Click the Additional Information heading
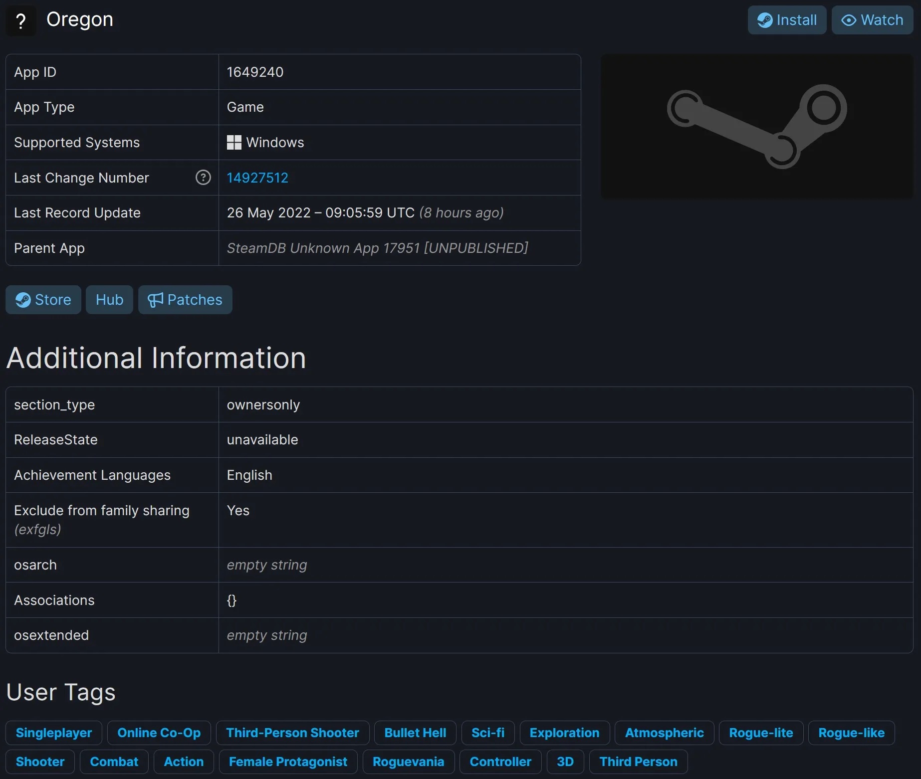Viewport: 921px width, 779px height. point(156,358)
